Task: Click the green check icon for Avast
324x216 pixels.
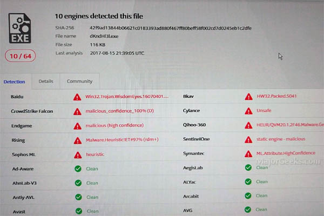Action: coord(79,211)
